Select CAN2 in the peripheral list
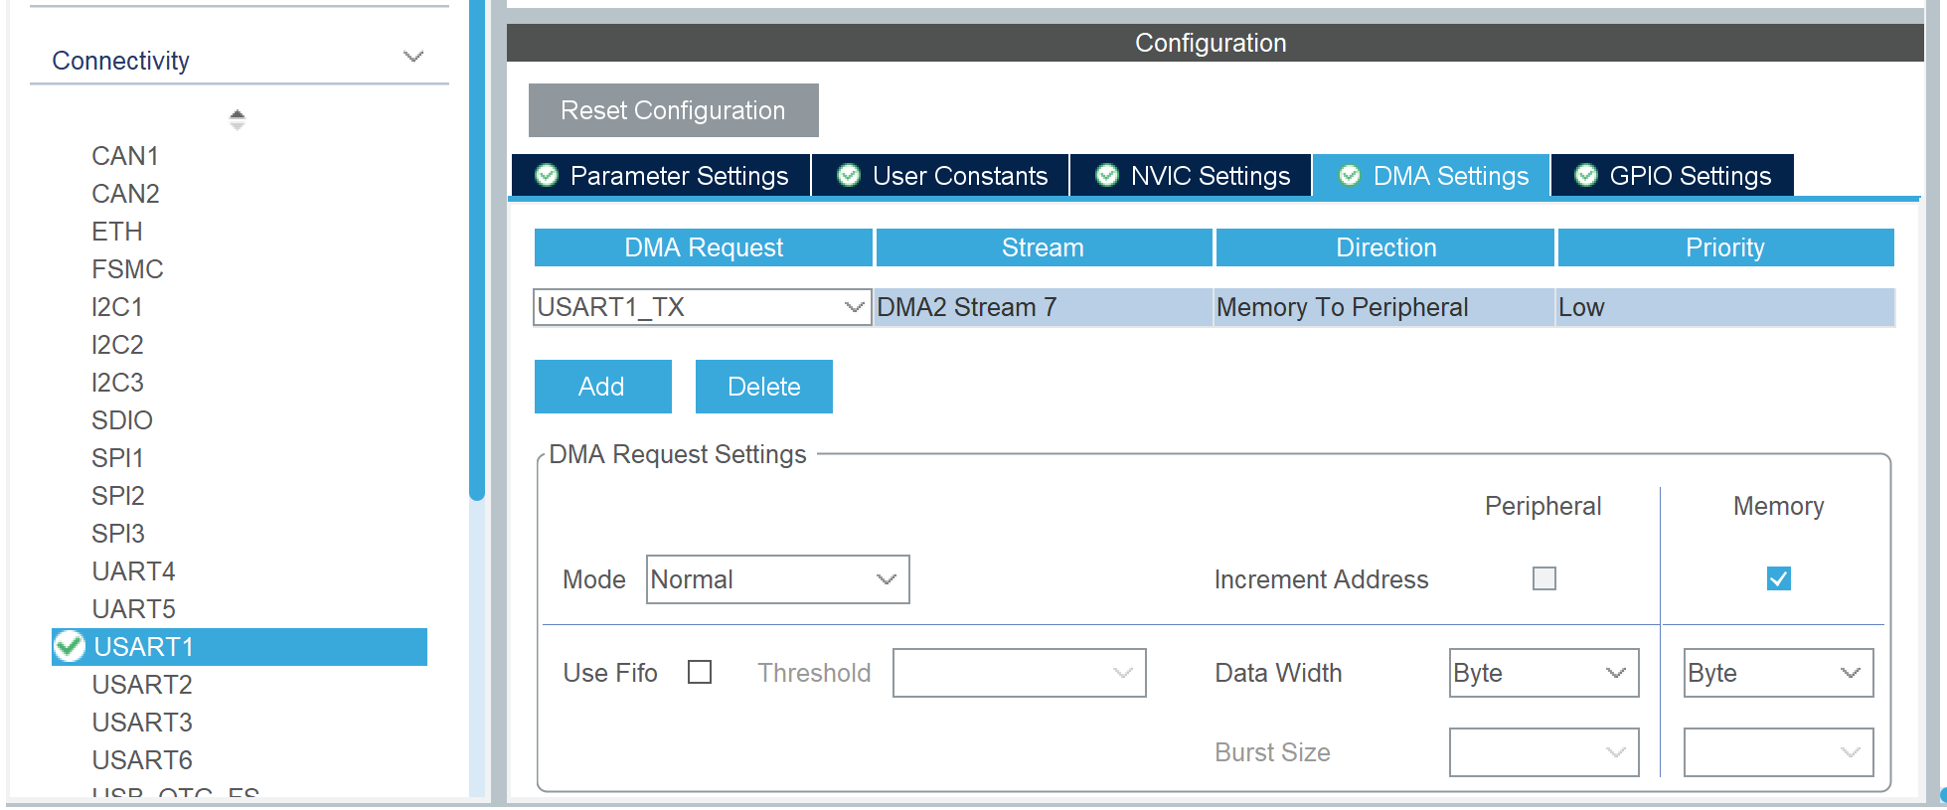The image size is (1947, 810). pyautogui.click(x=125, y=194)
